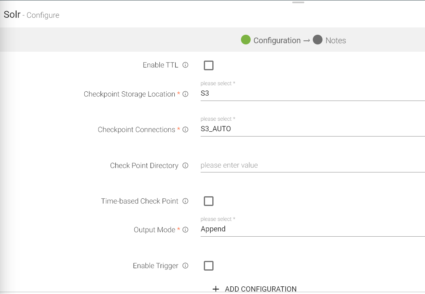The width and height of the screenshot is (425, 294).
Task: Click info icon beside Checkpoint Connections
Action: 186,130
